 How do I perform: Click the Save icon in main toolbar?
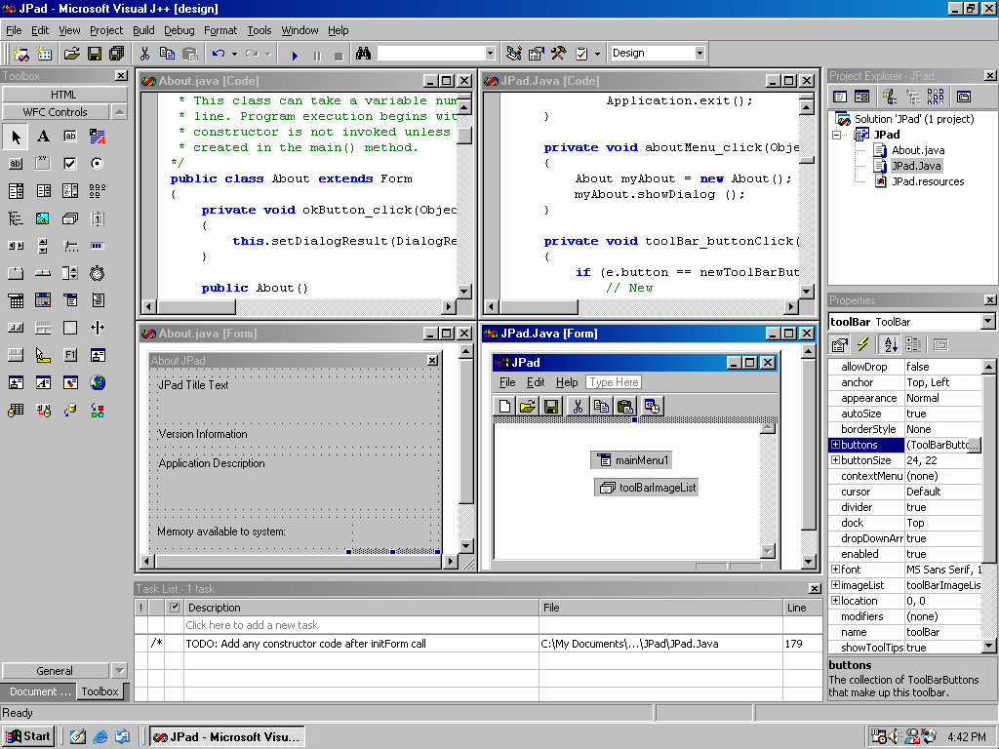95,54
